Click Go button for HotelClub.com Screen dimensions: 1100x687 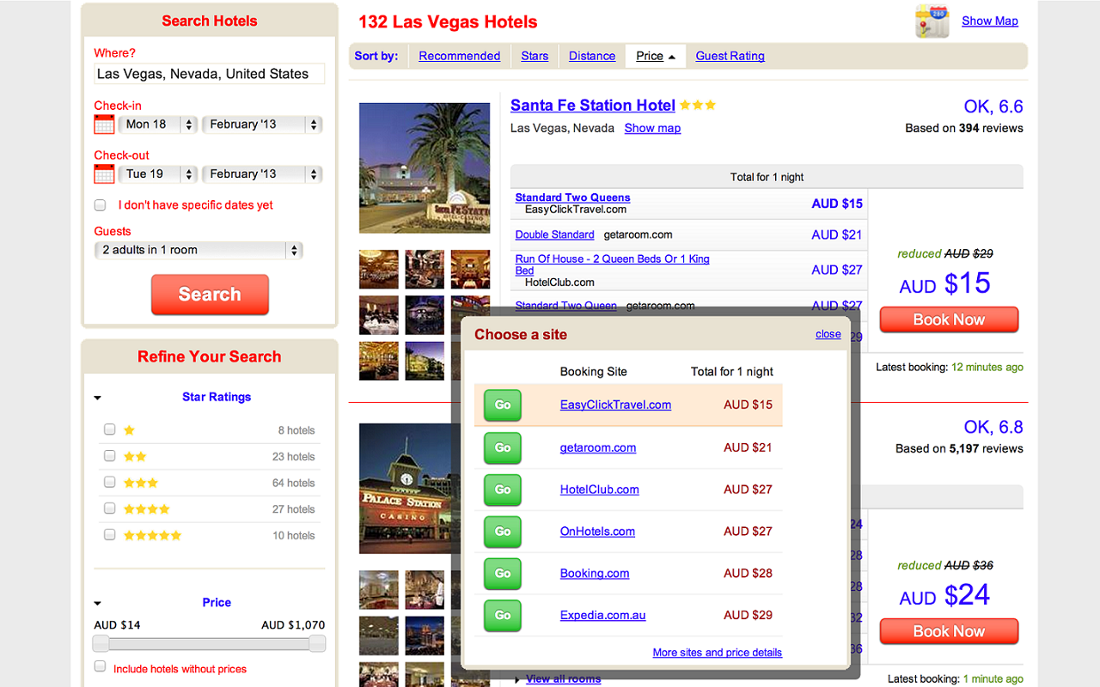(503, 489)
